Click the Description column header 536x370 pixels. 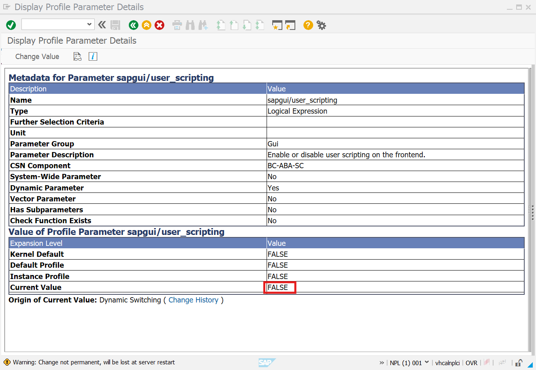coord(138,89)
